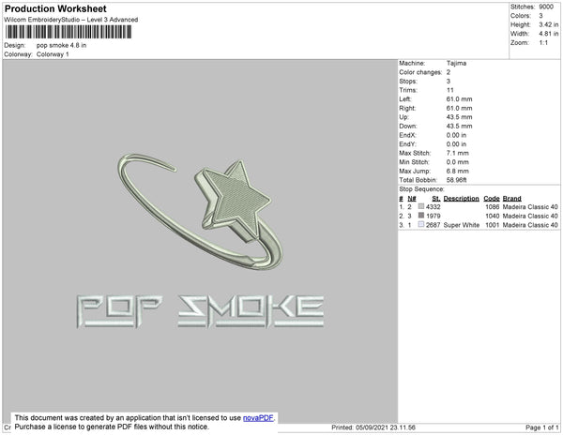This screenshot has width=563, height=435.
Task: Click thread code 1086
Action: (x=493, y=207)
